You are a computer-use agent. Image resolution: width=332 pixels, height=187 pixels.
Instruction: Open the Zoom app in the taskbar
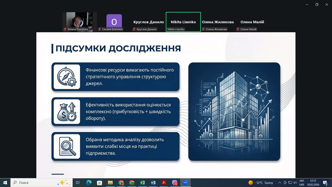point(185,183)
